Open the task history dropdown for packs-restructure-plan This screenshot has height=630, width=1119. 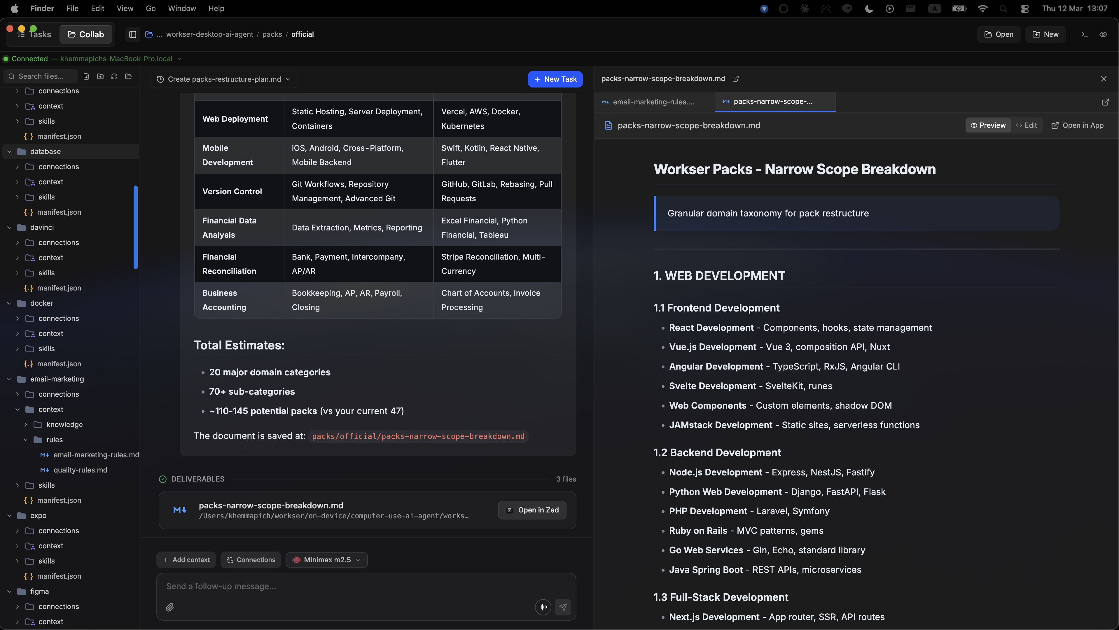point(224,79)
